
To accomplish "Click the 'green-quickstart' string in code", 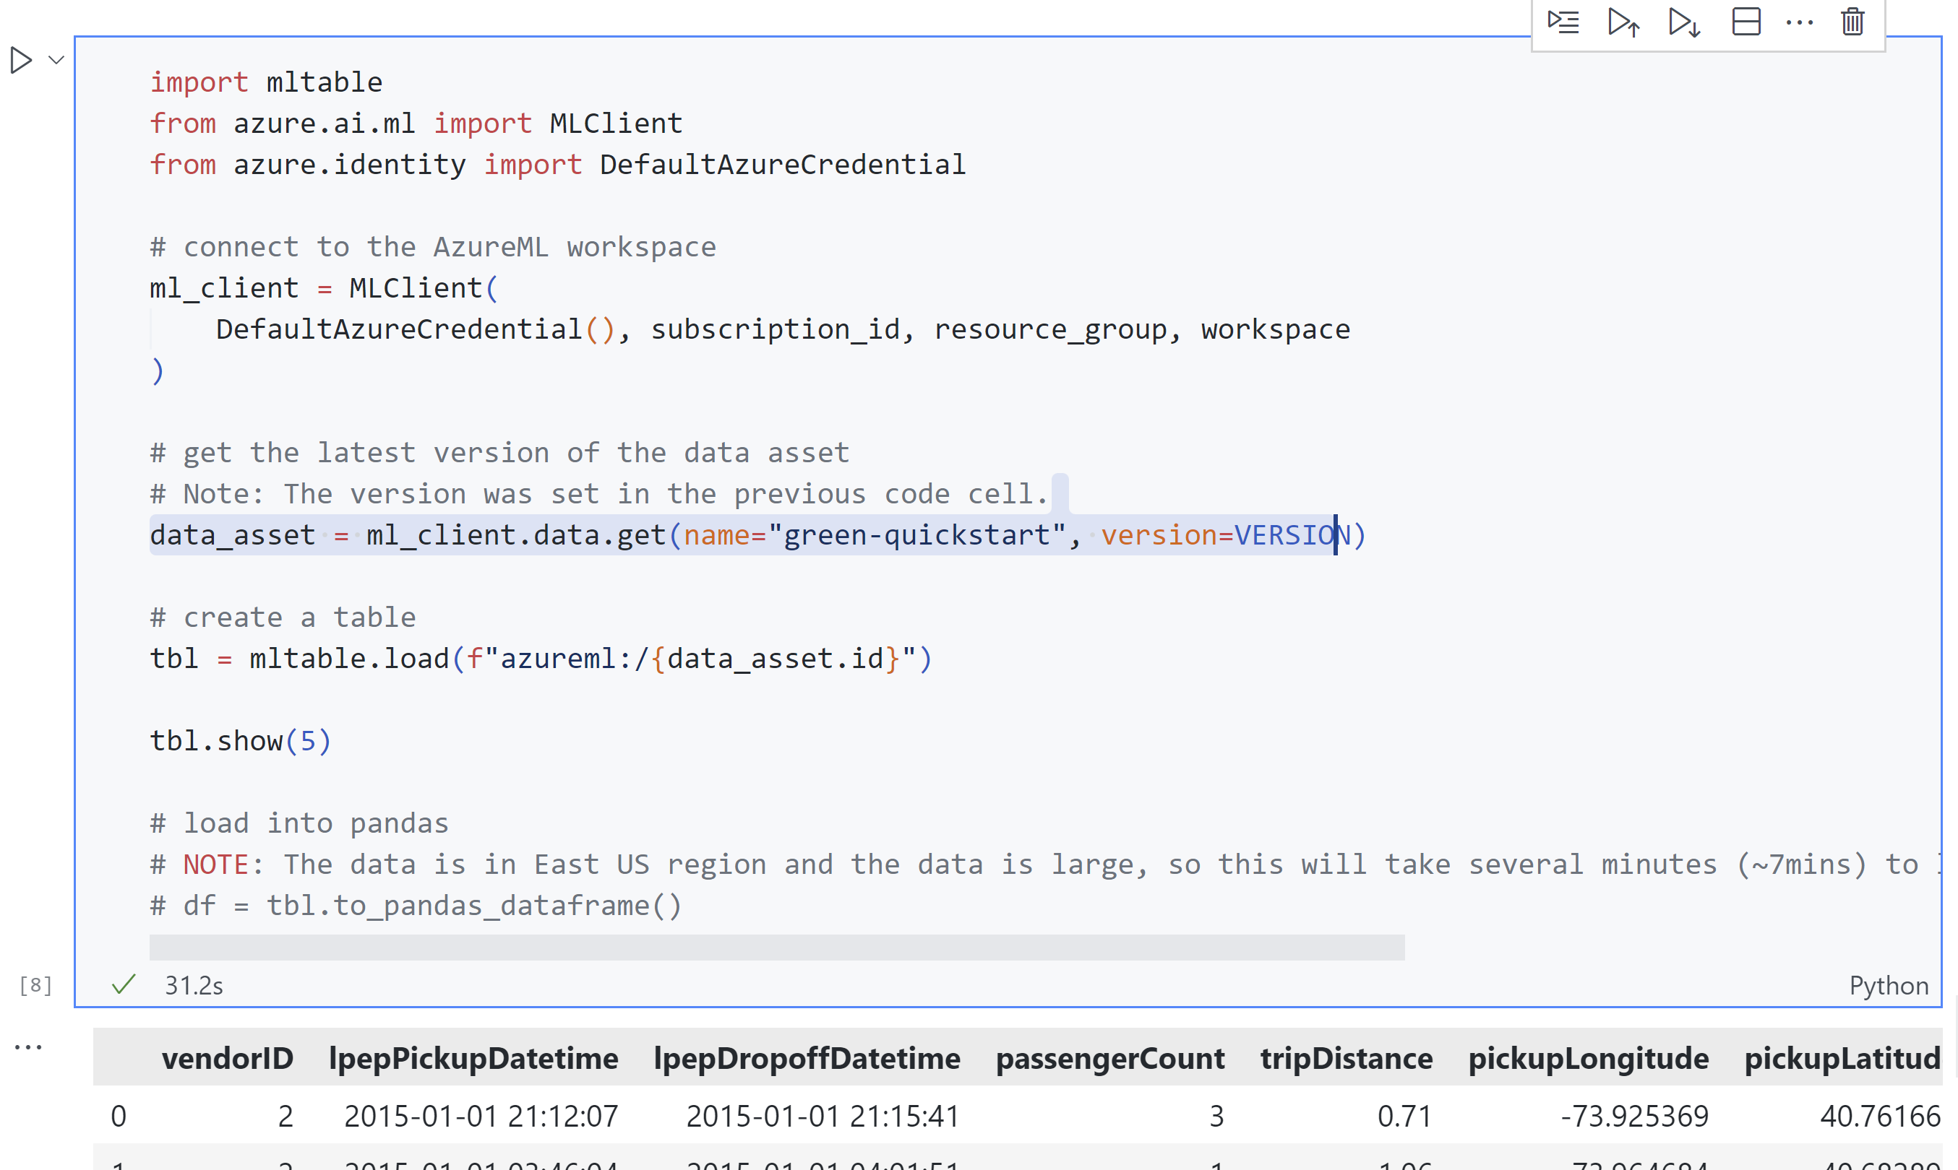I will [916, 534].
